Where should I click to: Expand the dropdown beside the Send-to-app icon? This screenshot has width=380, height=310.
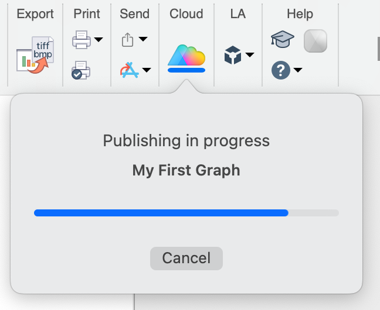pos(146,71)
